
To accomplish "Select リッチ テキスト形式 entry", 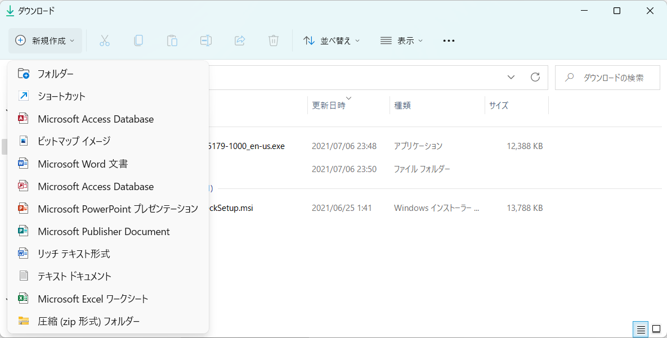I will pos(108,254).
